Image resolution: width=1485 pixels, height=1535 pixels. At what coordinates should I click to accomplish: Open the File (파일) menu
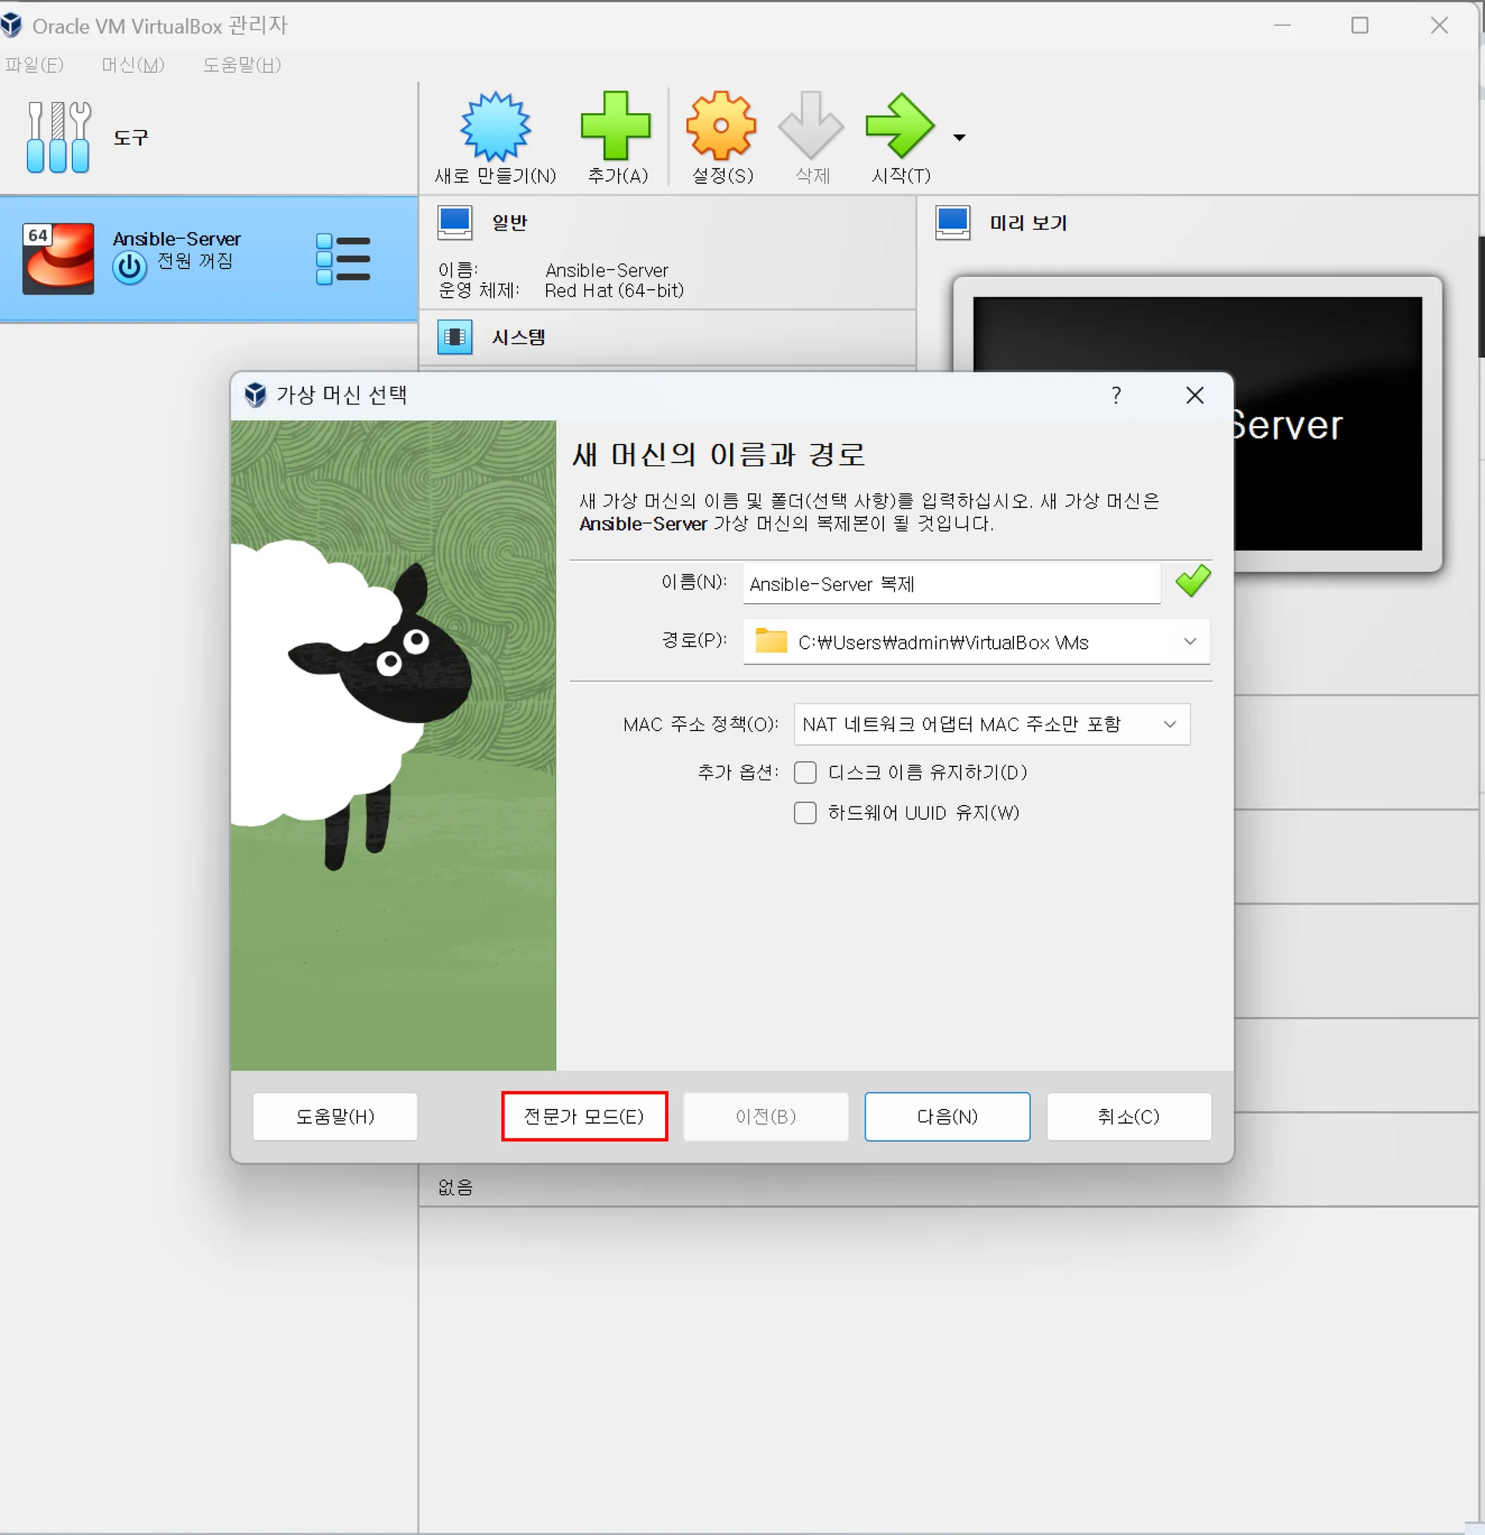click(x=34, y=65)
